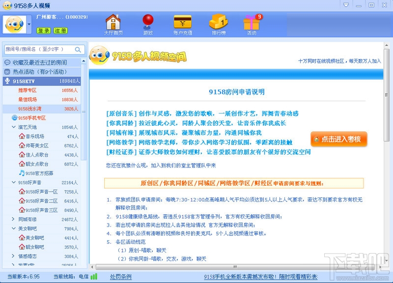
Task: Click calendar icon beside 热点活动
Action: coord(7,72)
